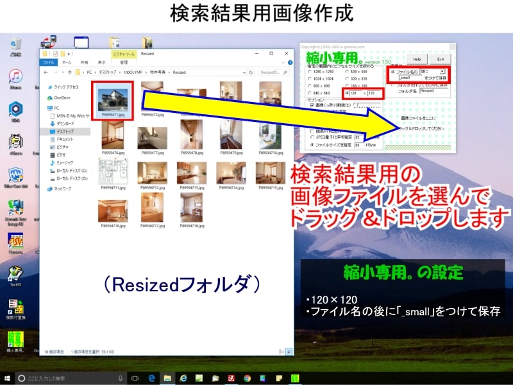This screenshot has height=385, width=513.
Task: Open the 表示 ribbon tab
Action: click(x=102, y=62)
